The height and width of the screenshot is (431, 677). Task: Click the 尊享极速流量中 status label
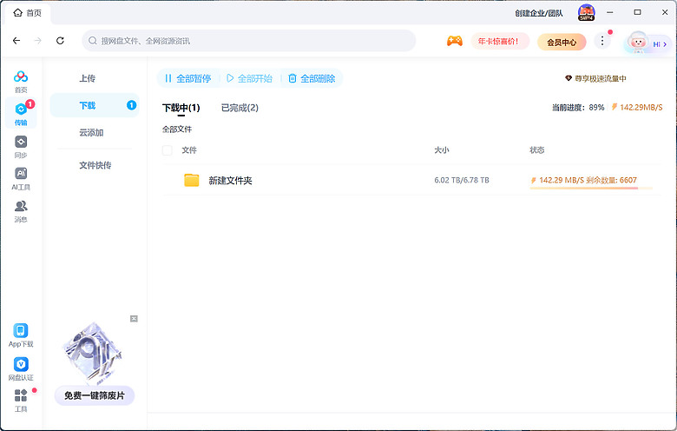pos(595,78)
